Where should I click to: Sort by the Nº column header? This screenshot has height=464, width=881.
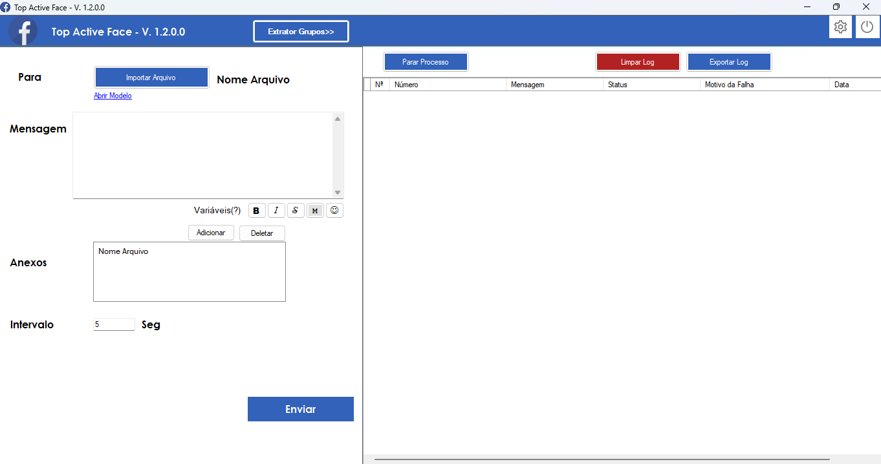(x=380, y=85)
